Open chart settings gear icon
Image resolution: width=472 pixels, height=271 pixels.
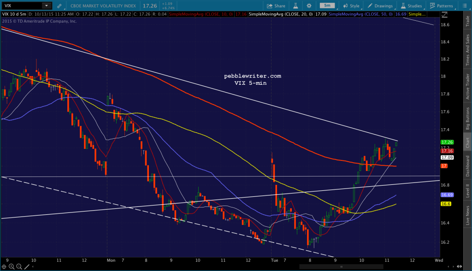(309, 6)
